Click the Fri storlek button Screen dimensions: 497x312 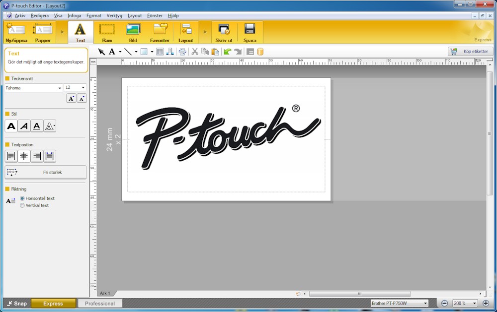pyautogui.click(x=46, y=172)
